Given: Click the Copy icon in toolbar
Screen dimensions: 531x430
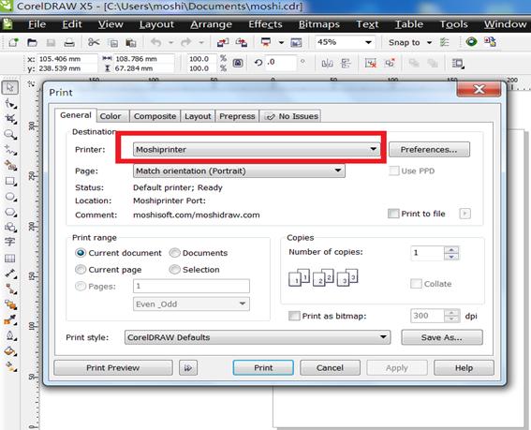Looking at the screenshot, I should tap(112, 43).
